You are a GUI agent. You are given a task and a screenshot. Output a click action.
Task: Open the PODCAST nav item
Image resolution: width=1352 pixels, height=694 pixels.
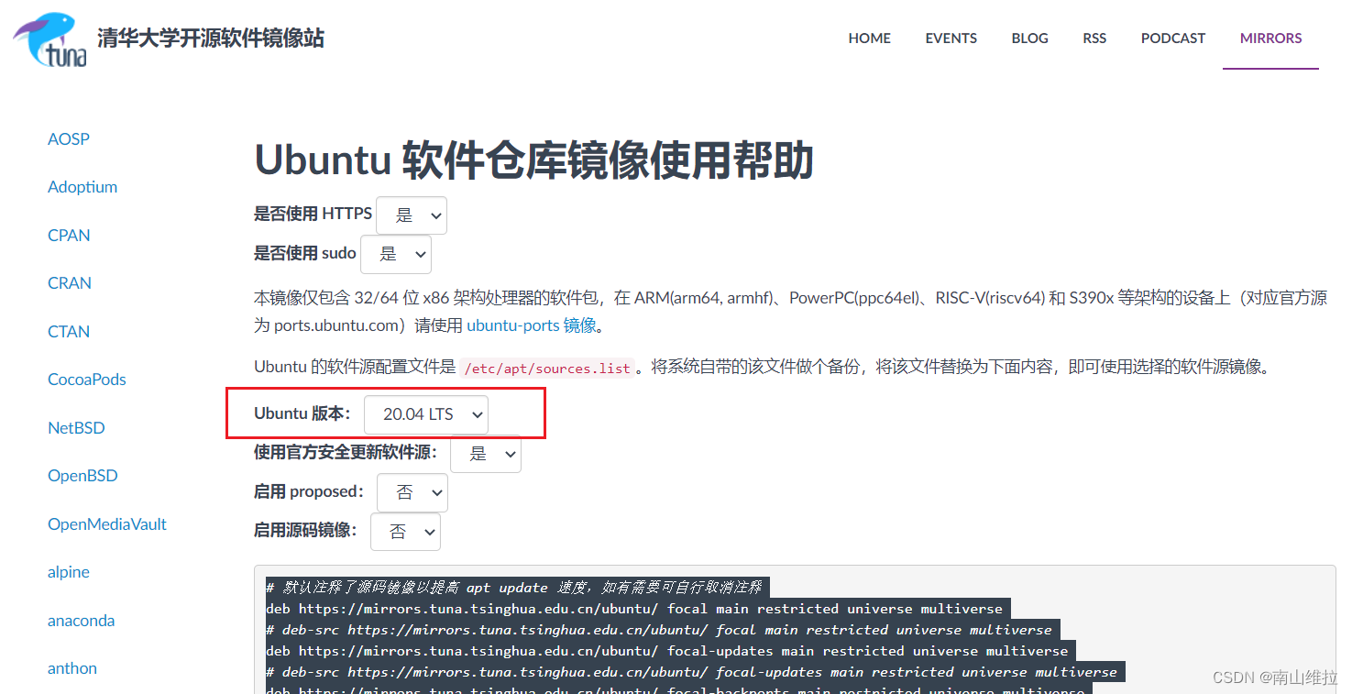point(1172,39)
